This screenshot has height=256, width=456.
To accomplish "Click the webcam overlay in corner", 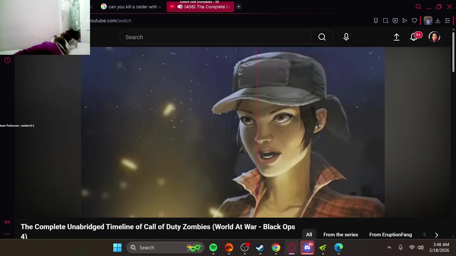I will coord(45,27).
